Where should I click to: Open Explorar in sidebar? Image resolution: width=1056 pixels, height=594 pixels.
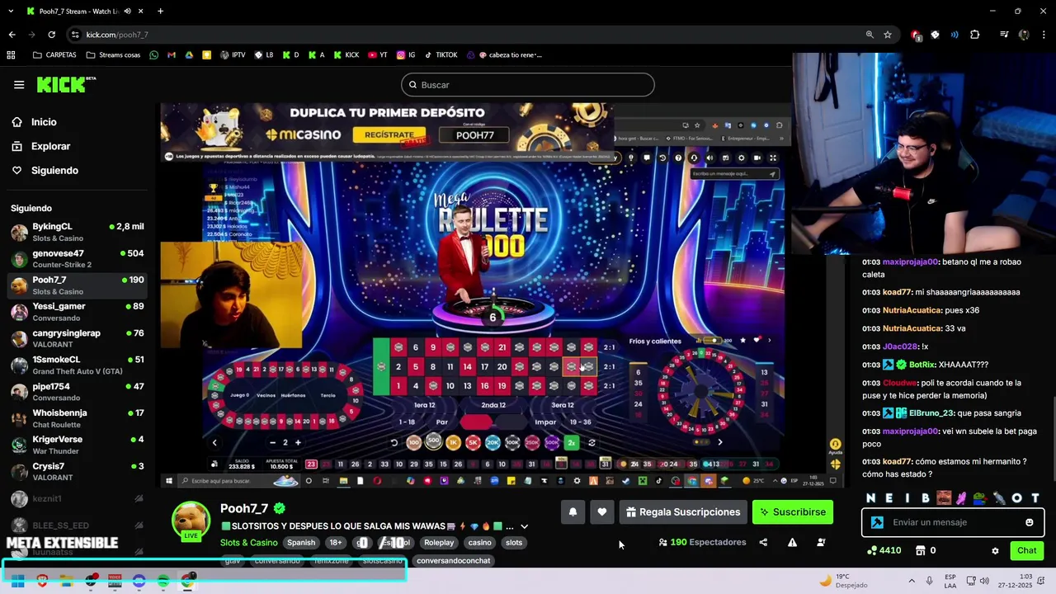(x=50, y=146)
